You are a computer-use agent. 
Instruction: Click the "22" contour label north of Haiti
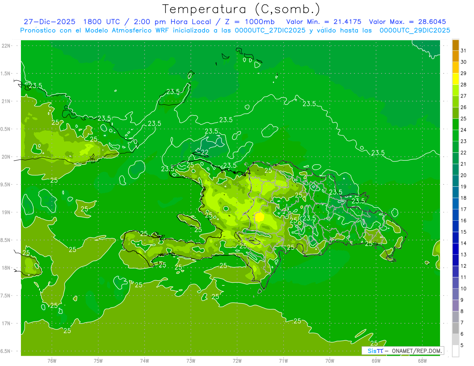(205, 152)
